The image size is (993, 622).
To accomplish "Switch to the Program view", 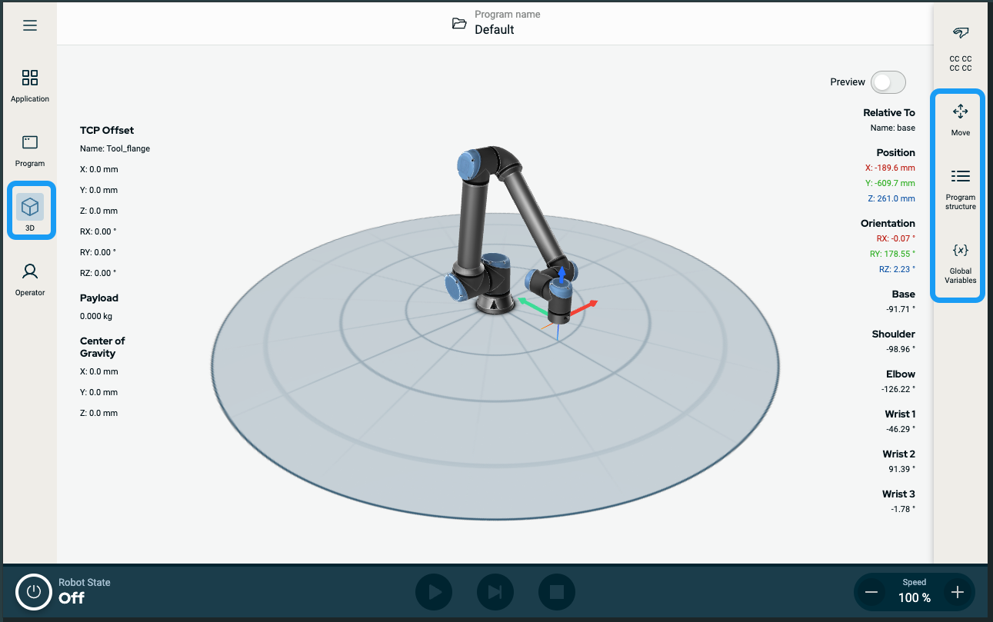I will click(x=30, y=149).
